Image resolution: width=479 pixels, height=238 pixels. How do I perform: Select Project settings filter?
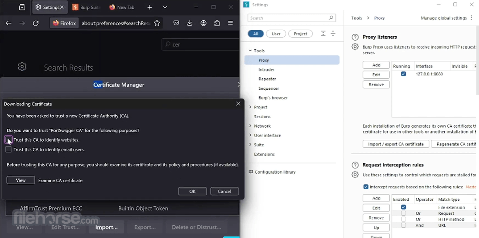pyautogui.click(x=300, y=34)
